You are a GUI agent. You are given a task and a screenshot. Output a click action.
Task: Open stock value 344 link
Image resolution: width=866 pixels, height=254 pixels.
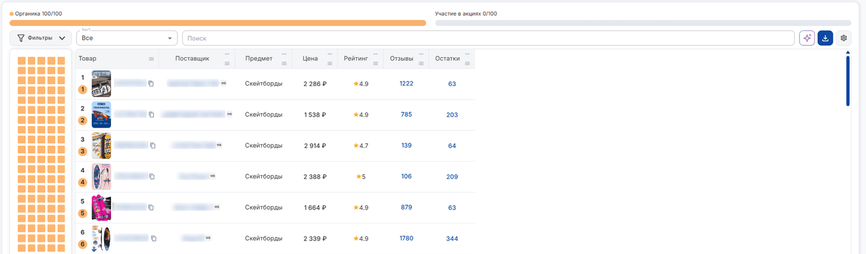point(452,239)
